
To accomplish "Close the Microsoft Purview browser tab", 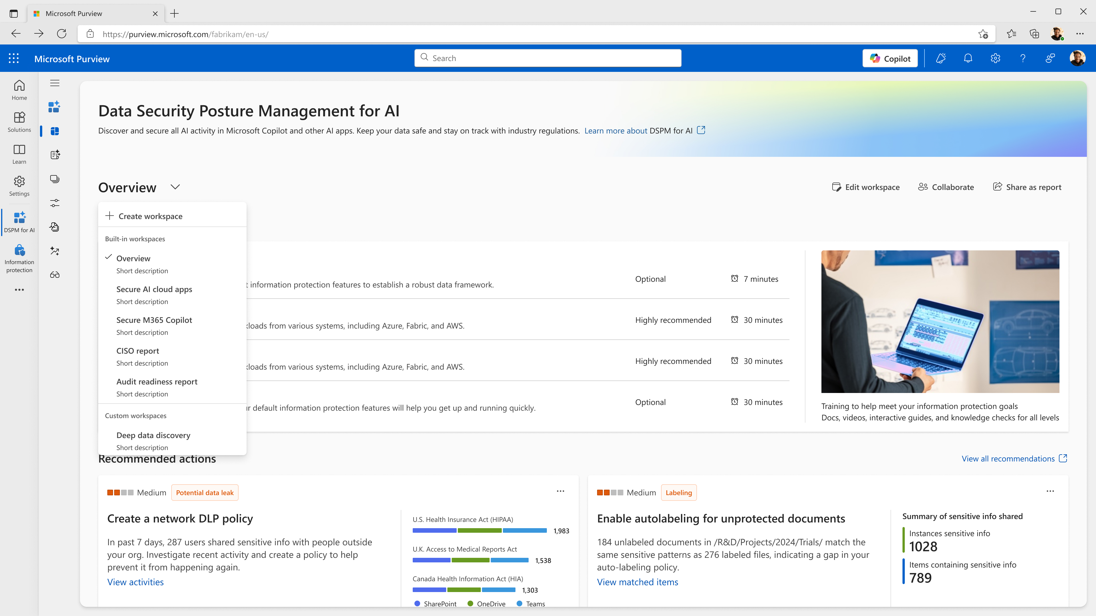I will point(155,14).
